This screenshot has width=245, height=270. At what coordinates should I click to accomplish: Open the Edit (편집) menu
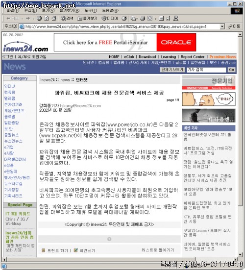coord(30,10)
